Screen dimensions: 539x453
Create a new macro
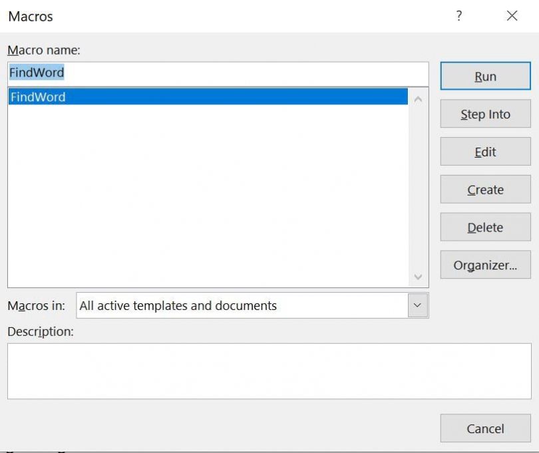click(485, 190)
